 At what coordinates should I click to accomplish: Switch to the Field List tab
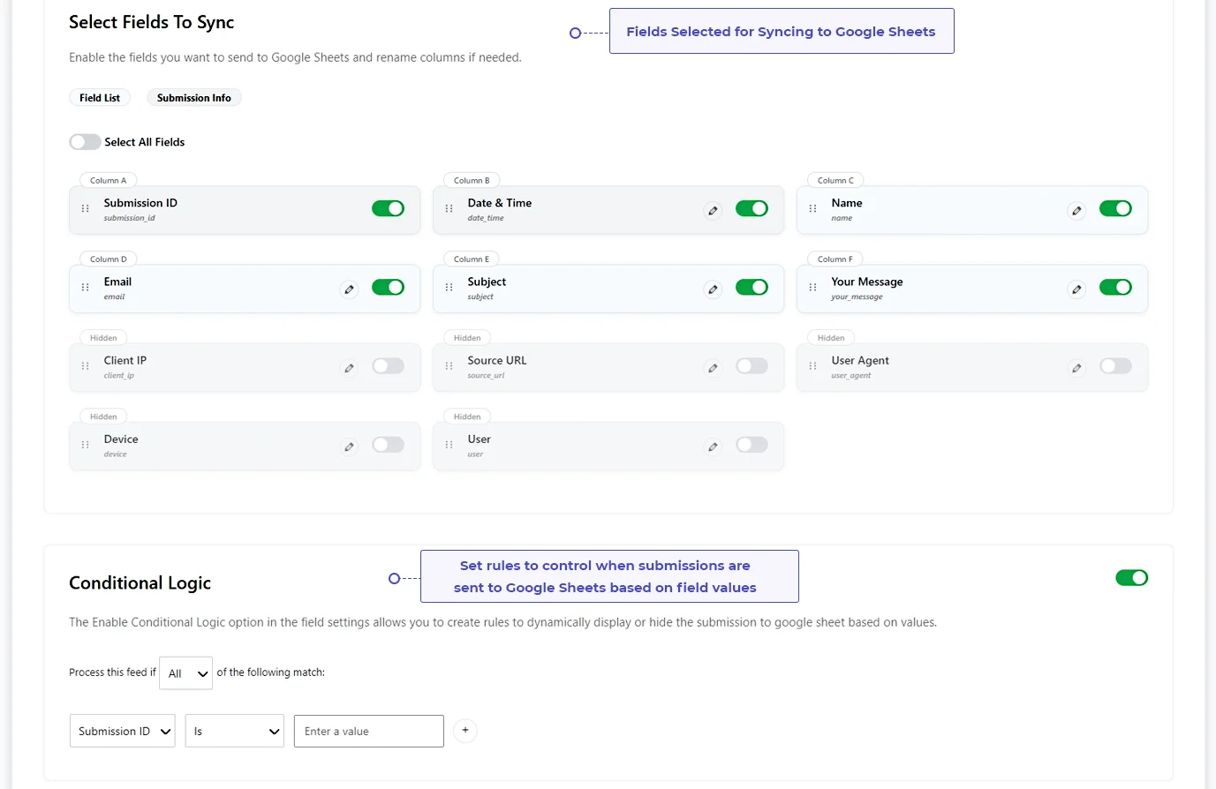tap(100, 98)
